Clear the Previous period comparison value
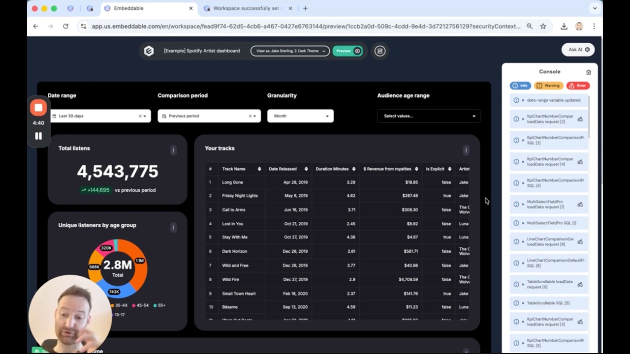630x354 pixels. 250,116
